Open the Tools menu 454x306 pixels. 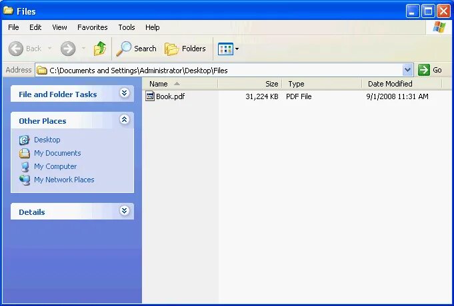[127, 27]
